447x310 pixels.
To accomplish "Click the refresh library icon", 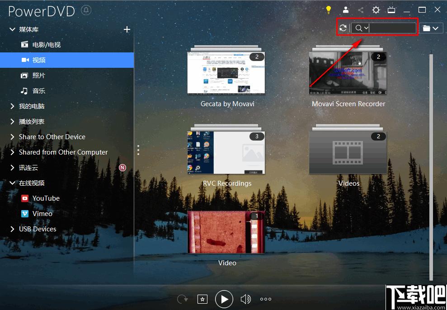I will coord(343,28).
